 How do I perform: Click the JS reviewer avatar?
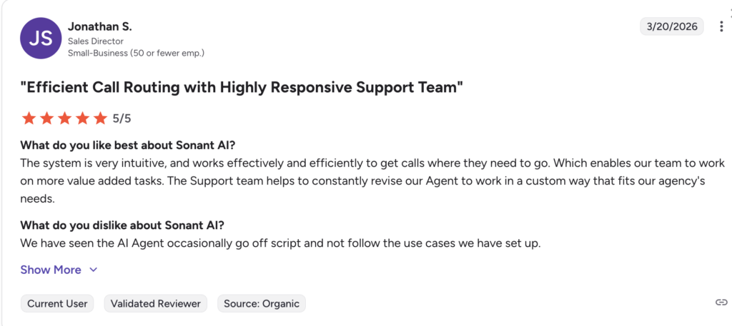click(x=41, y=39)
